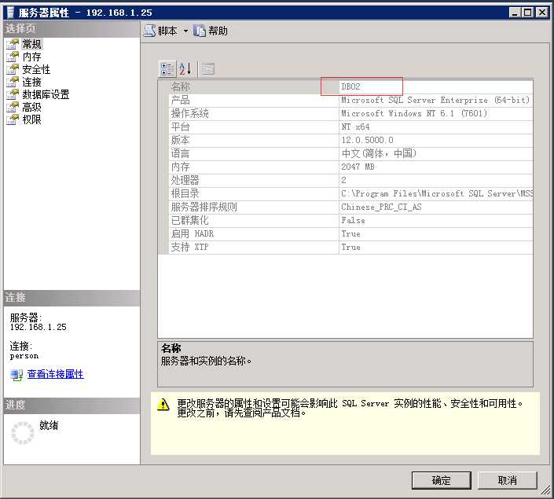Minimize the server properties window
Image resolution: width=554 pixels, height=499 pixels.
coord(515,13)
